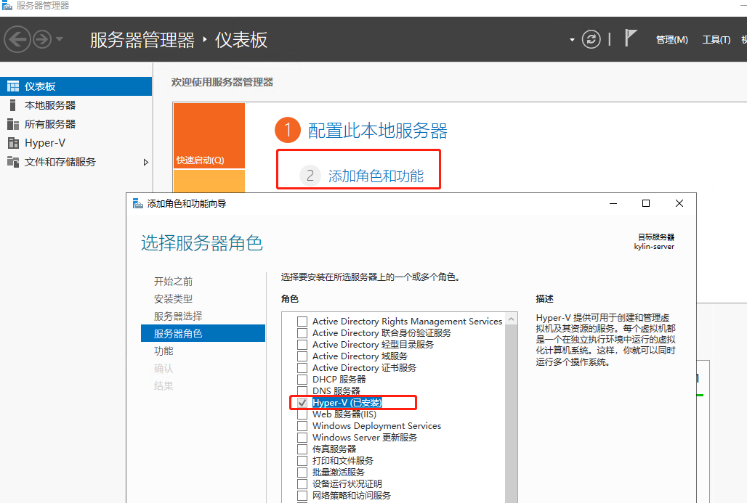The height and width of the screenshot is (503, 747).
Task: Go to 安装类型 wizard step
Action: [174, 299]
